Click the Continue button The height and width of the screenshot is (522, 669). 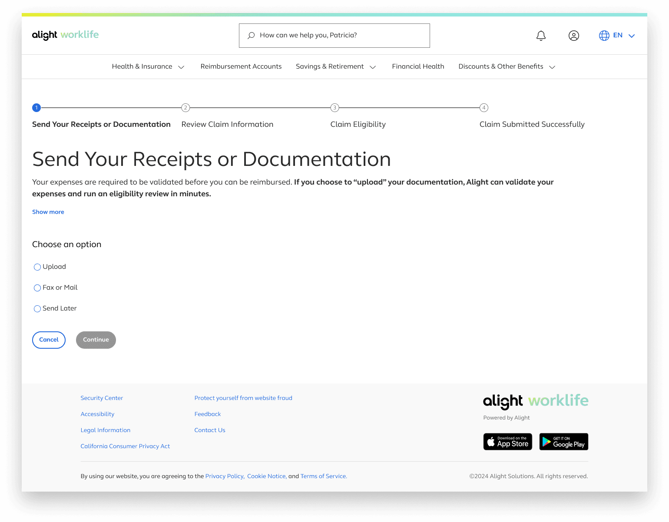tap(96, 340)
